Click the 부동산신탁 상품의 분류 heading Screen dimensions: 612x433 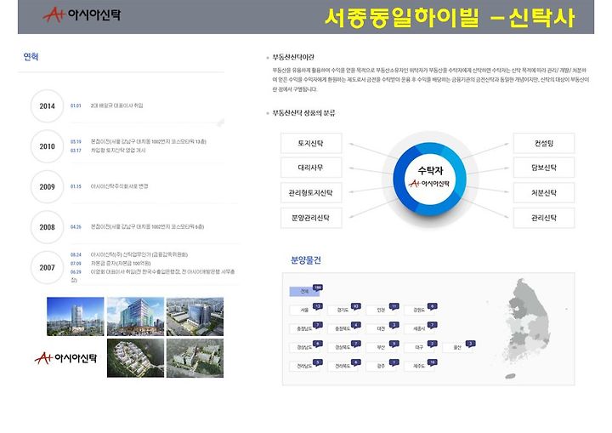pyautogui.click(x=303, y=113)
